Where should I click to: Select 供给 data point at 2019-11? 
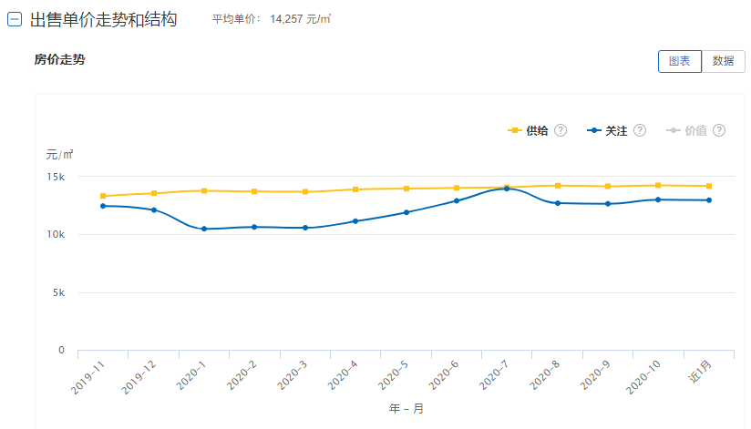point(103,196)
